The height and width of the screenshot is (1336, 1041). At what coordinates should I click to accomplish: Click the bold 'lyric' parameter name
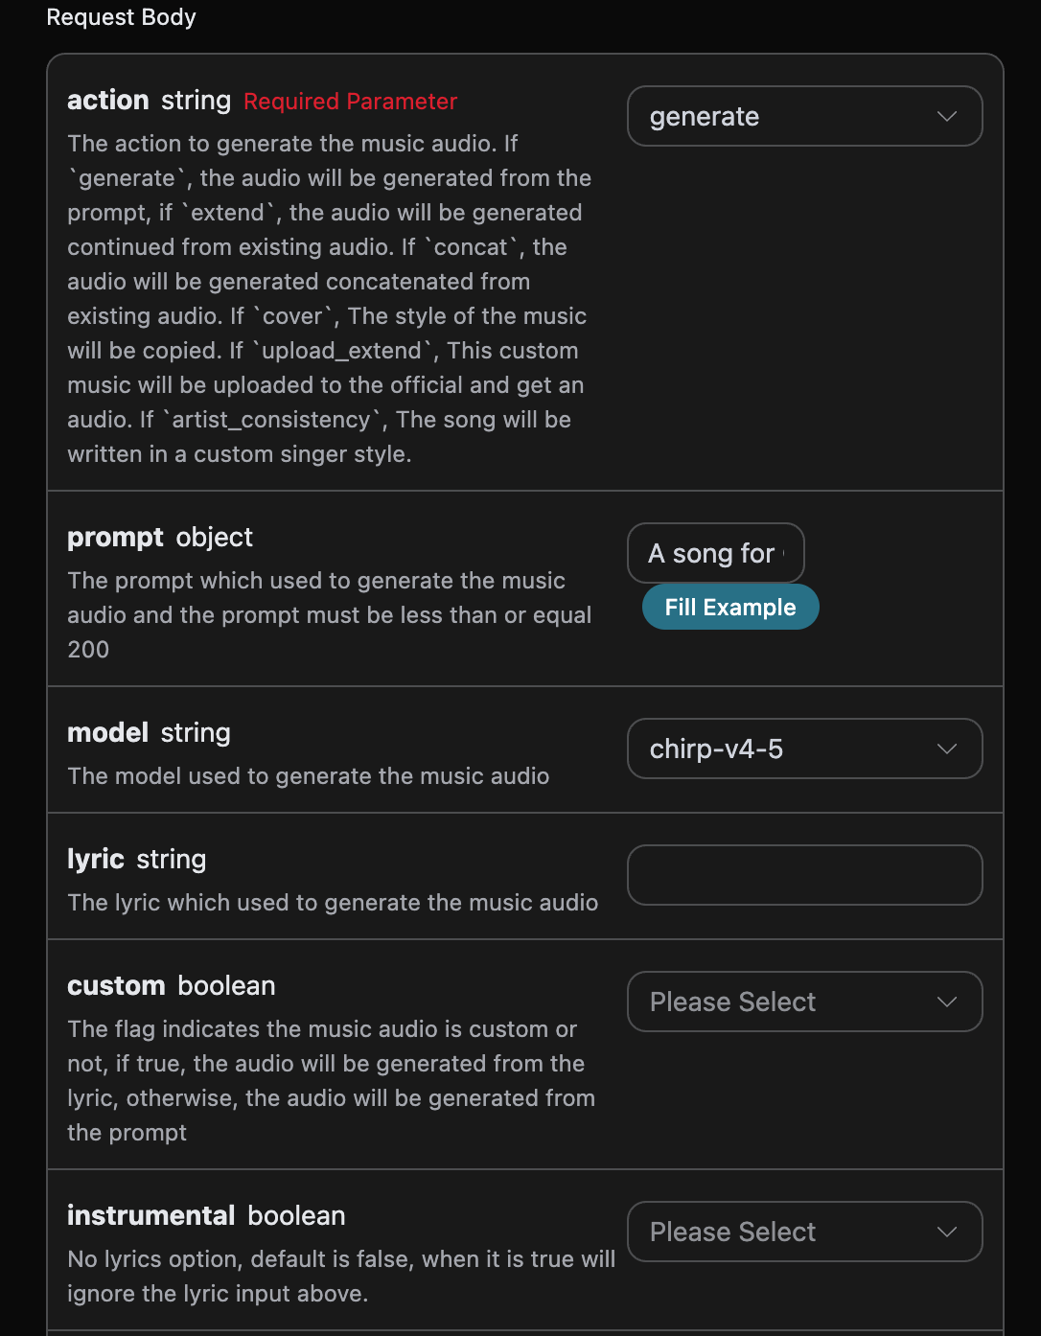96,860
